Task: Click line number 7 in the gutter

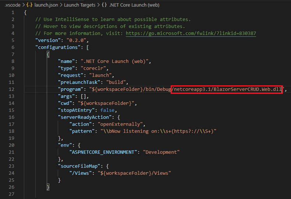Action: tap(13, 54)
